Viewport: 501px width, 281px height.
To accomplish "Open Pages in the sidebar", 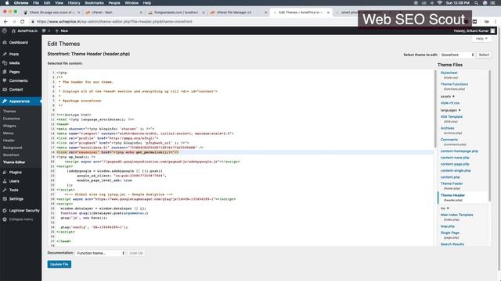I will (x=14, y=72).
